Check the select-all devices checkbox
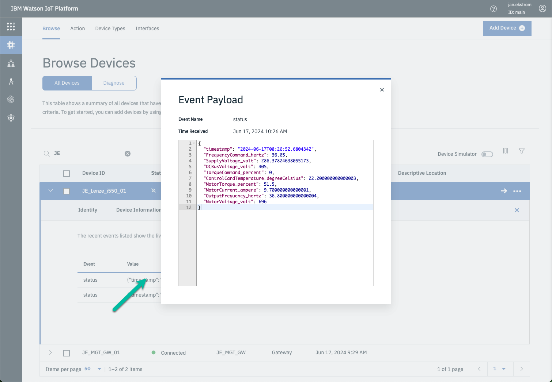This screenshot has height=382, width=552. pyautogui.click(x=67, y=174)
